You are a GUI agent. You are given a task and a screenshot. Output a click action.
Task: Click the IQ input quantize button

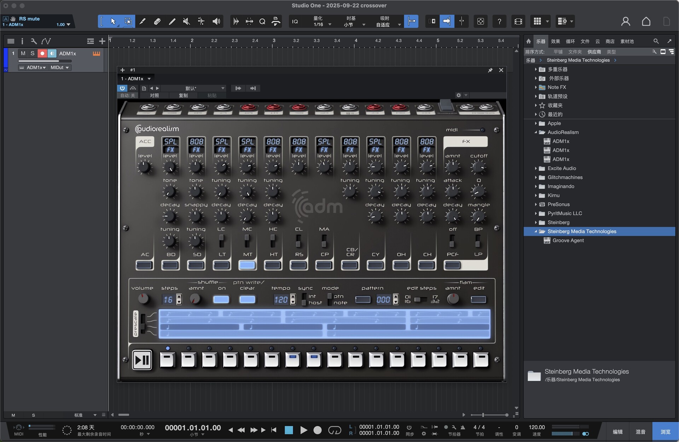[x=295, y=22]
